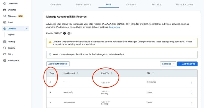
Task: Click the autoconfig row 1 Hour TTL
Action: pos(149,92)
